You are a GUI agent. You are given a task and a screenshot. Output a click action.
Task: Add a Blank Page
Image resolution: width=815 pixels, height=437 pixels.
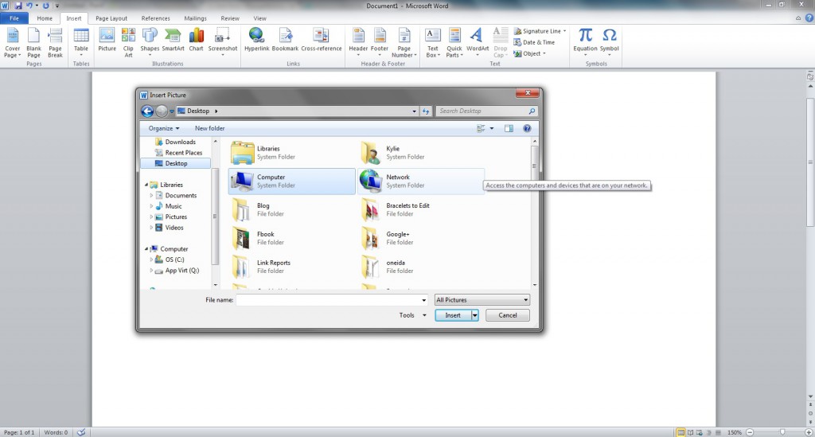point(33,43)
